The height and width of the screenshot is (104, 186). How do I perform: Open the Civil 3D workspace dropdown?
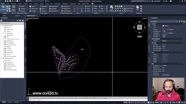[x=34, y=1]
